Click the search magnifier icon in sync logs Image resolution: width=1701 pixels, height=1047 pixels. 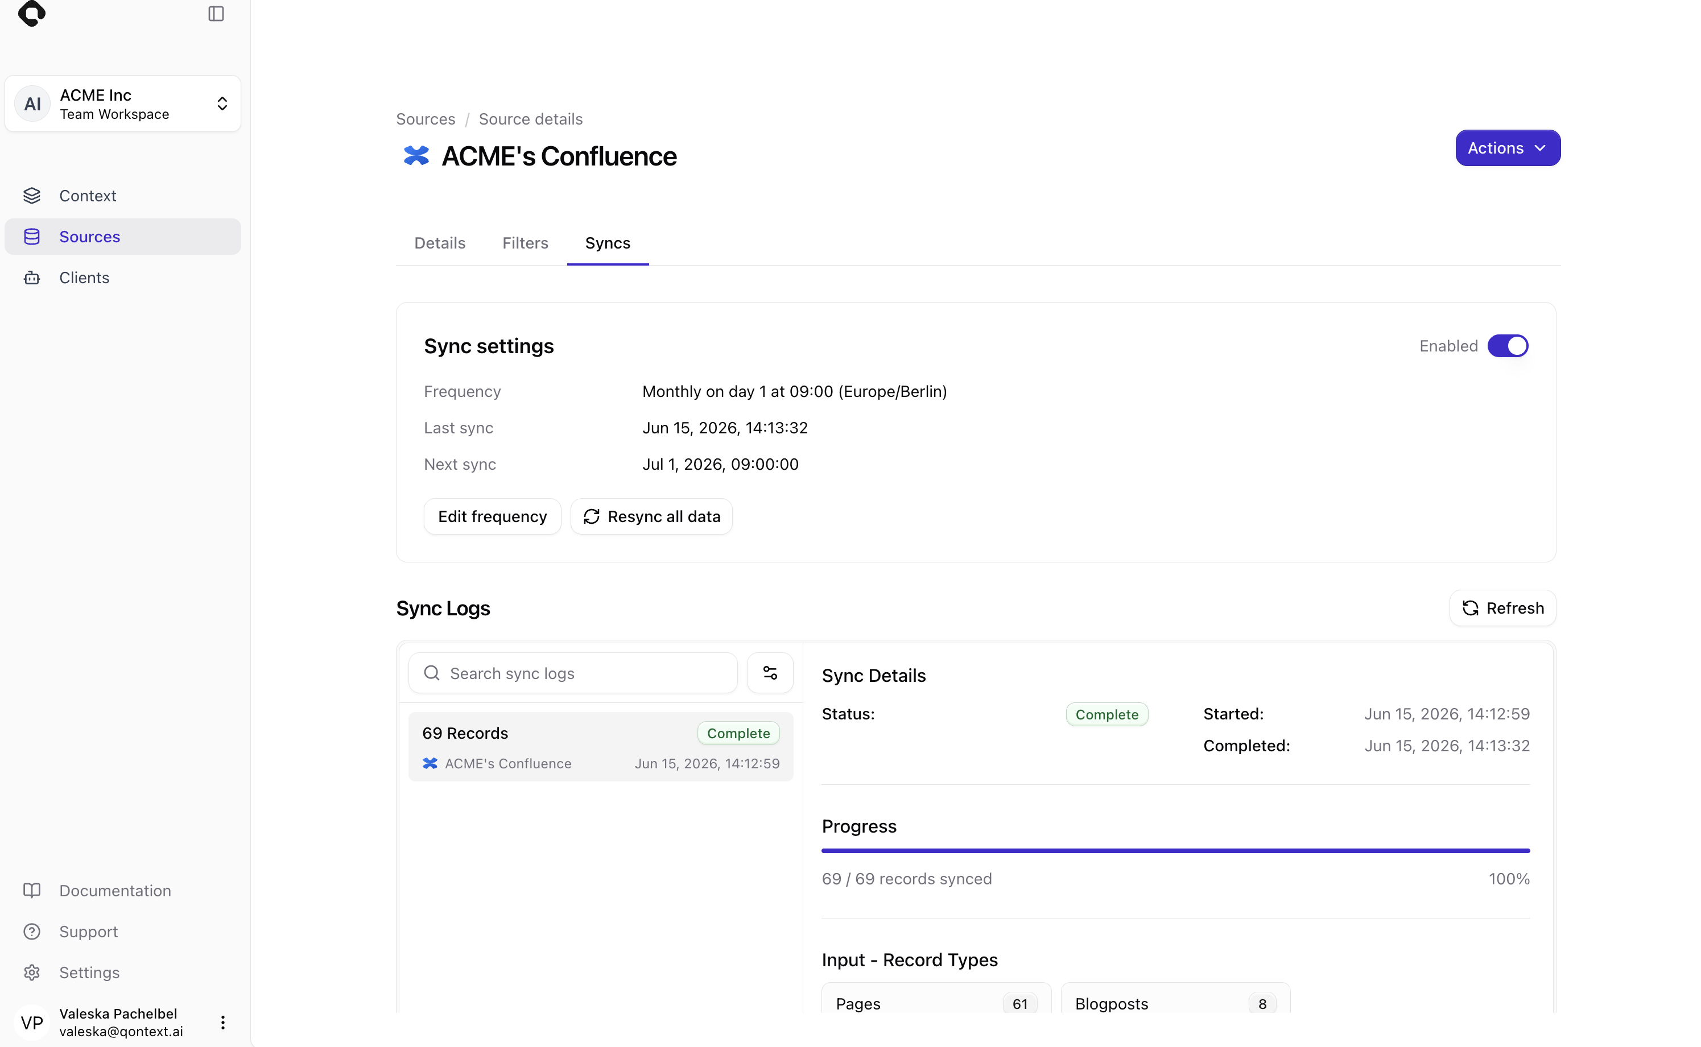(x=431, y=673)
